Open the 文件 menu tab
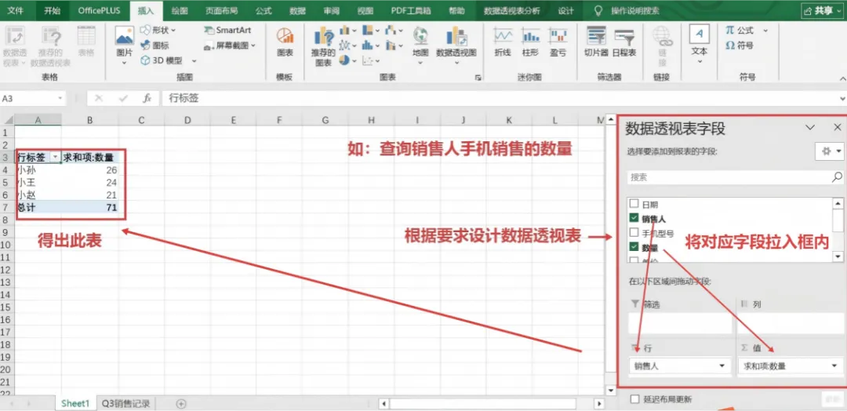The height and width of the screenshot is (411, 847). 16,10
